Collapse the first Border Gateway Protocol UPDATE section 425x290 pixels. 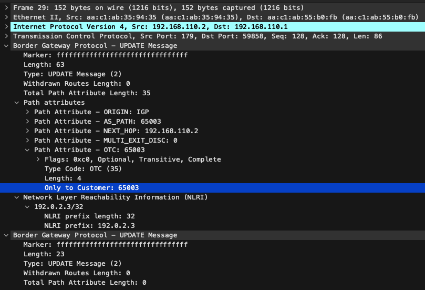coord(6,46)
